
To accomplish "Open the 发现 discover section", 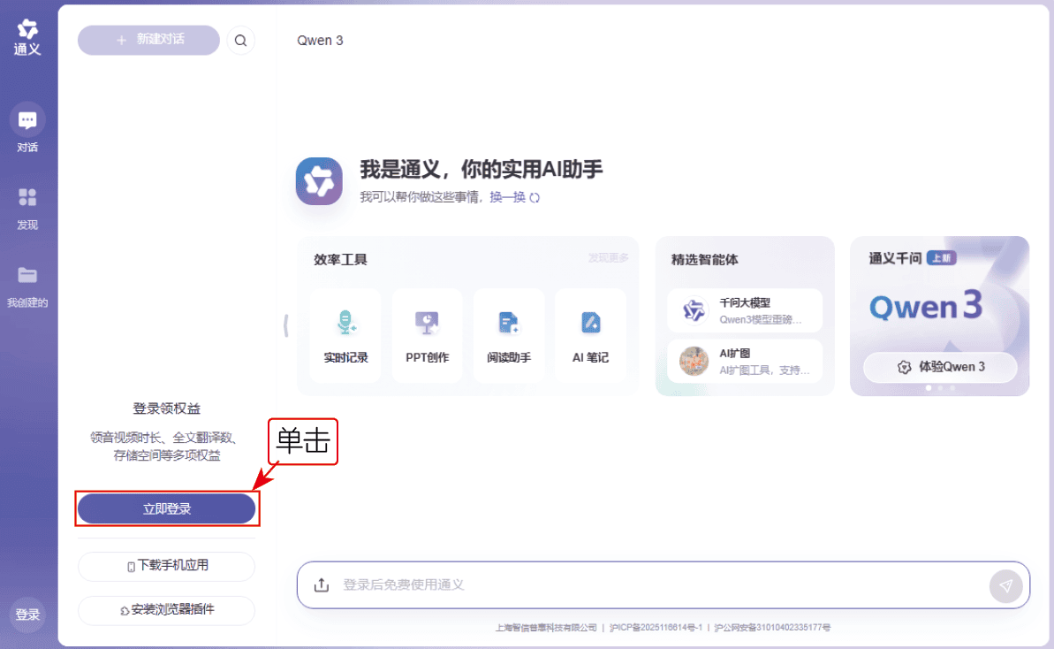I will [27, 208].
